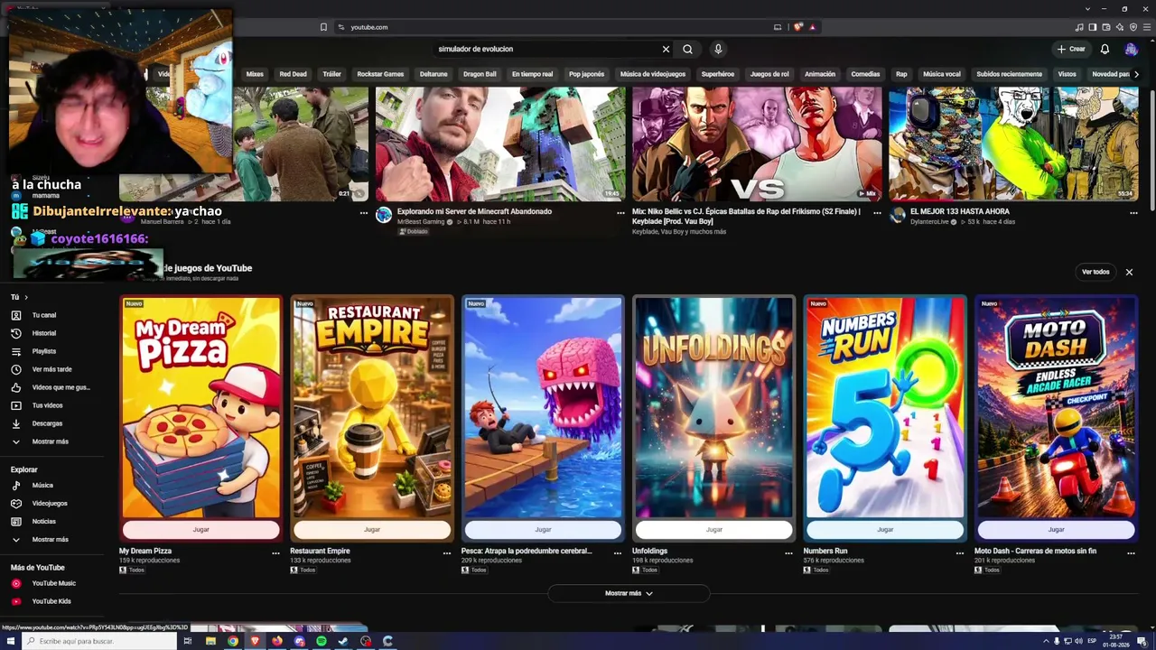Clear the search box text

pyautogui.click(x=666, y=49)
